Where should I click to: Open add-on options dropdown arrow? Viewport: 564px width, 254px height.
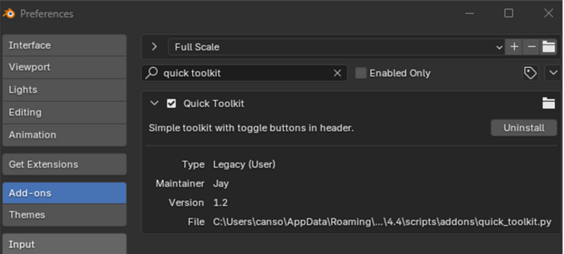click(553, 73)
